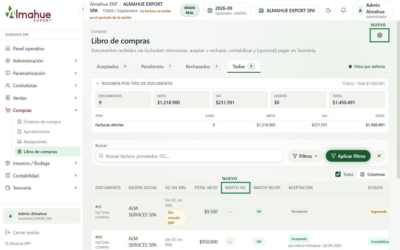This screenshot has width=400, height=250.
Task: Open the 2026-09 period selector
Action: 227,10
